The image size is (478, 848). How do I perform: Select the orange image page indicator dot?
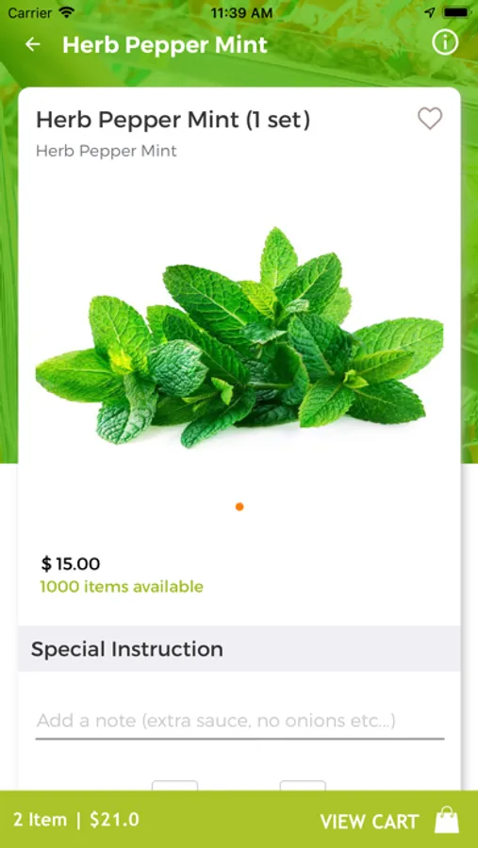(239, 507)
